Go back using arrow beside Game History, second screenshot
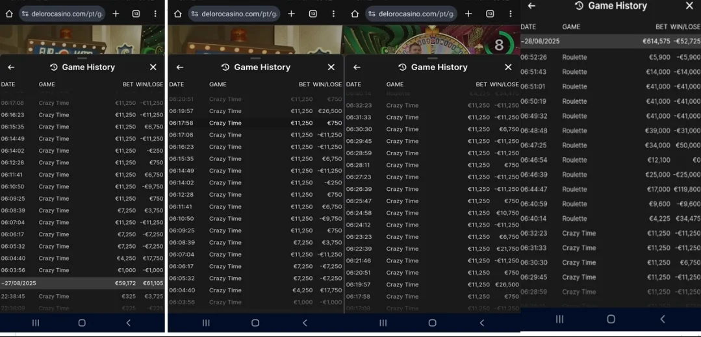Image resolution: width=701 pixels, height=337 pixels. point(180,67)
